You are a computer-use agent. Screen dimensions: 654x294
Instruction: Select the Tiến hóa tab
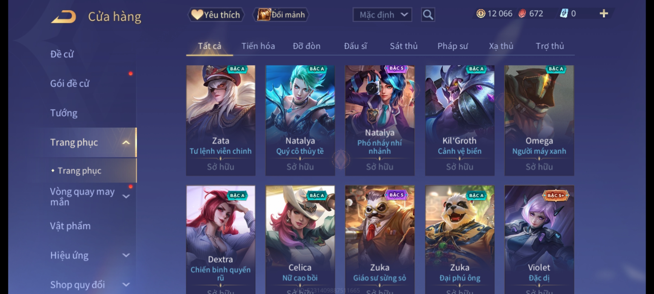258,46
